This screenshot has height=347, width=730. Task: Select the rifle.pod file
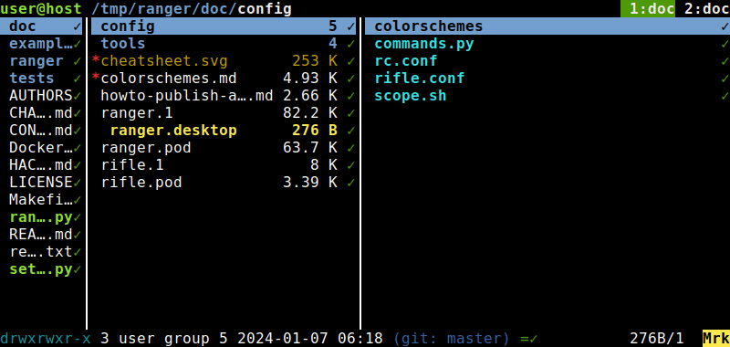coord(224,183)
